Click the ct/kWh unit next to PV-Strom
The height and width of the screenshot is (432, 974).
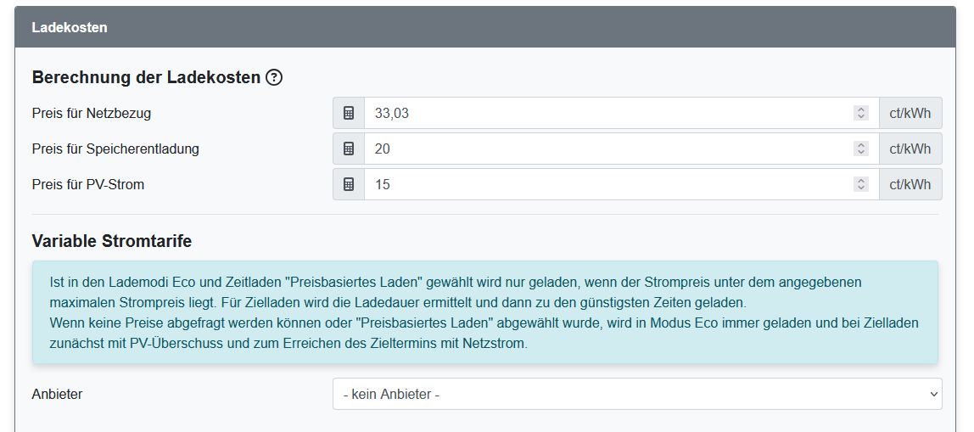point(910,184)
